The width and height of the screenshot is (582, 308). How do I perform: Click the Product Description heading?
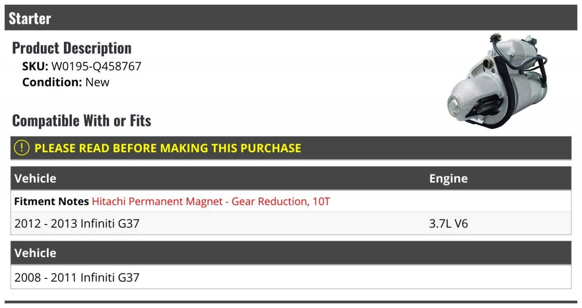[72, 48]
